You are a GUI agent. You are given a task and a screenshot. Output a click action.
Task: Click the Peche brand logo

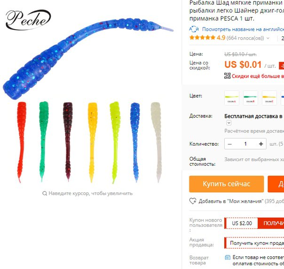[28, 20]
